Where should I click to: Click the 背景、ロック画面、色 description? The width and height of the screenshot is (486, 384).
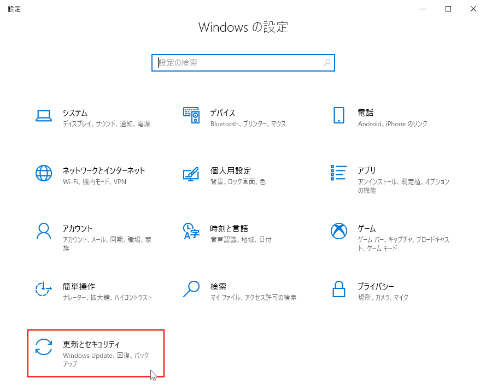point(238,182)
